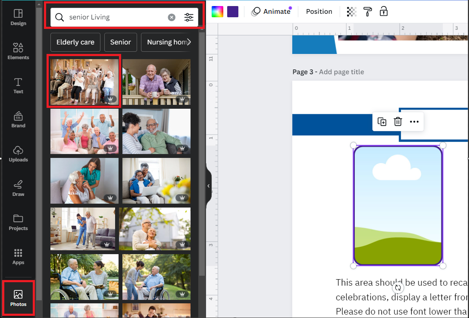Open the more options three-dot menu

click(x=414, y=122)
